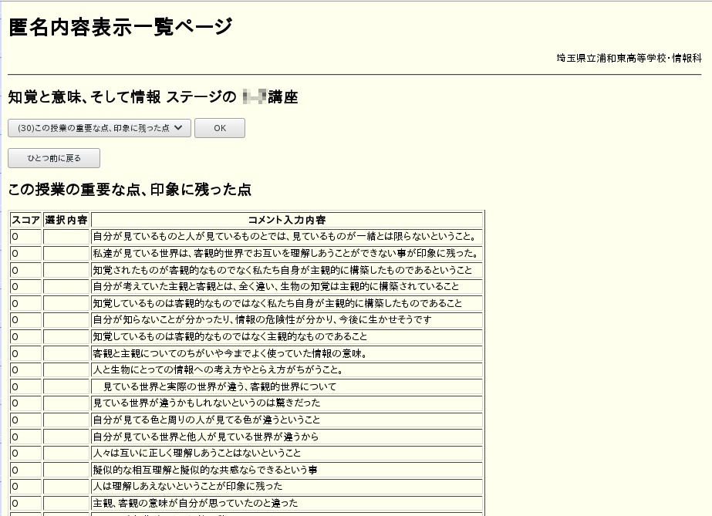Viewport: 712px width, 516px height.
Task: Open the (30)この授業の重要な点 question dropdown
Action: [100, 128]
